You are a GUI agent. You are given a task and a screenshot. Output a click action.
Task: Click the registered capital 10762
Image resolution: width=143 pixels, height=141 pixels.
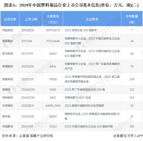coord(53,126)
